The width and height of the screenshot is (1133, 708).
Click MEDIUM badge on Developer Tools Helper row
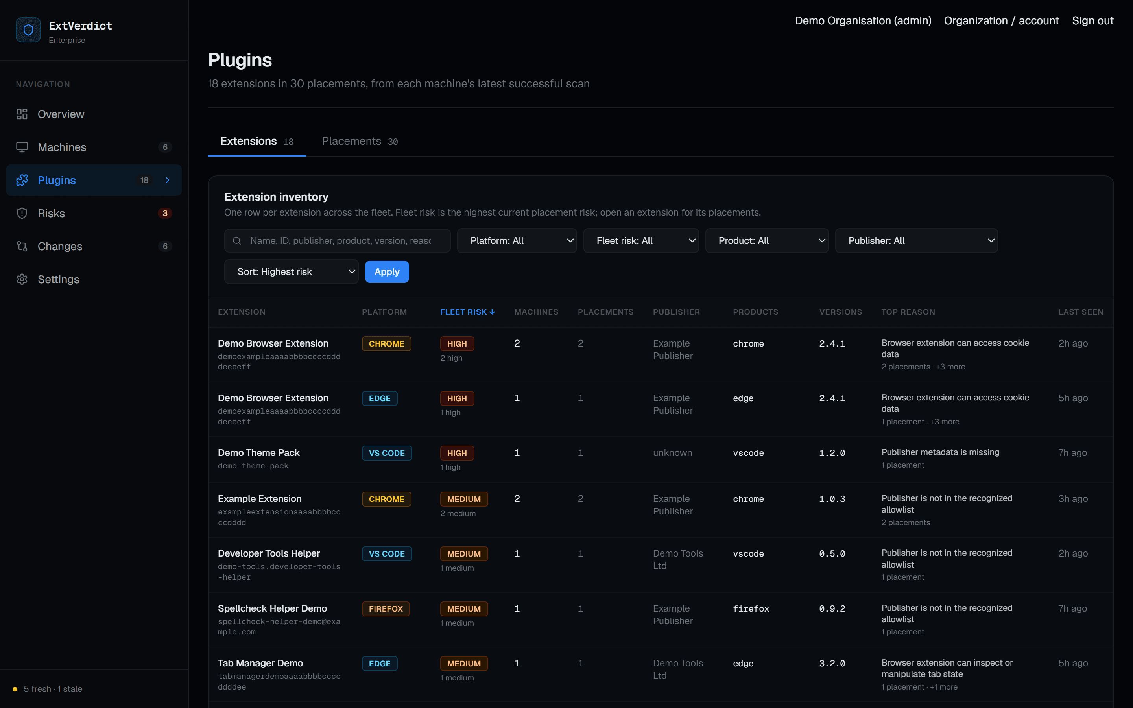coord(464,554)
